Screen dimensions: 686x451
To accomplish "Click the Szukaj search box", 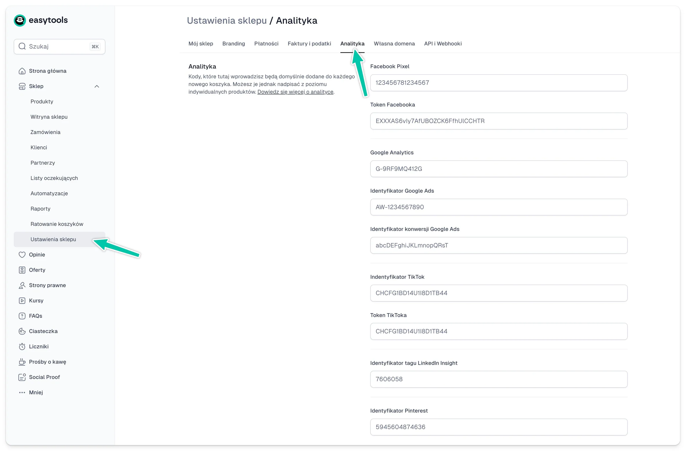I will click(59, 46).
